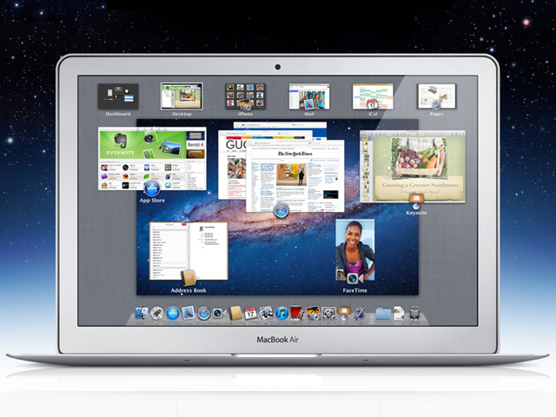
Task: Go to the iPhoto full-screen space
Action: tap(245, 96)
